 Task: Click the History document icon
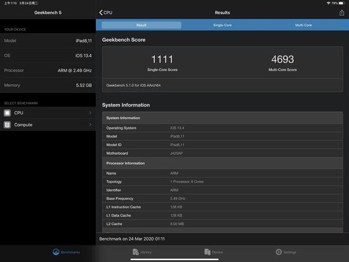[136, 252]
